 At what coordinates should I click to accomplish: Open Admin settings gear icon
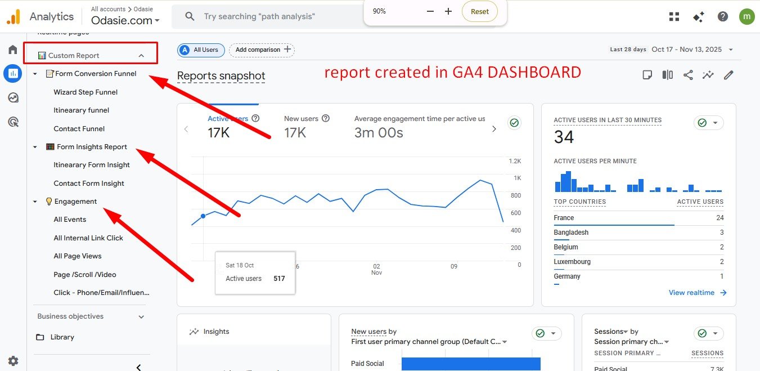pyautogui.click(x=13, y=361)
